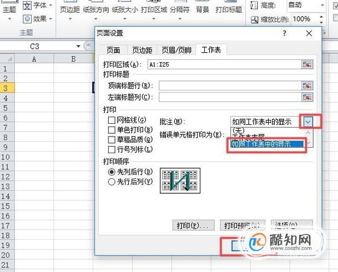Open the 纸张方向 orientation menu

(x=96, y=11)
